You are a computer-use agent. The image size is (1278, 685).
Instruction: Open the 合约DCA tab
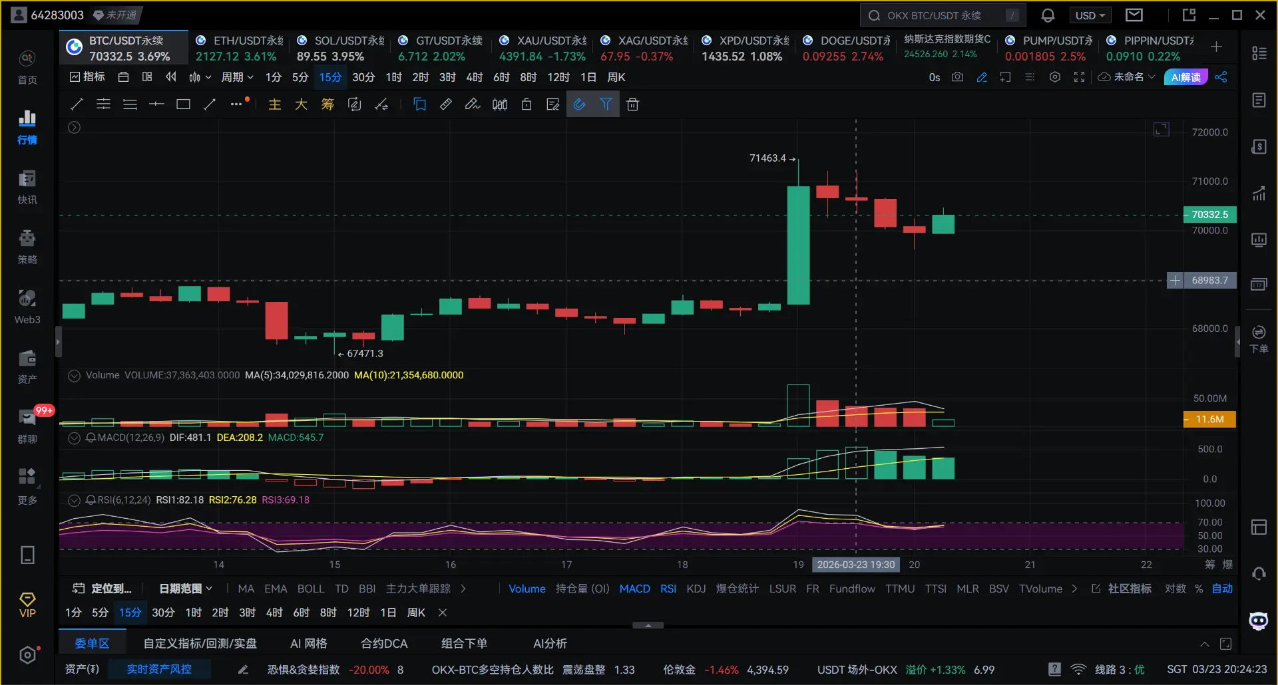pyautogui.click(x=384, y=643)
